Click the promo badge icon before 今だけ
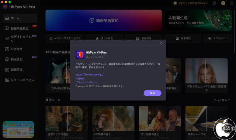 [x=175, y=3]
